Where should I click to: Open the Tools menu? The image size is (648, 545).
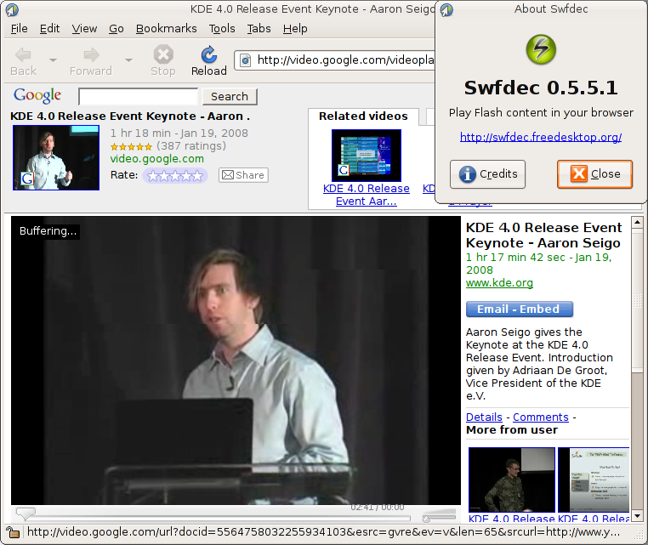point(222,29)
